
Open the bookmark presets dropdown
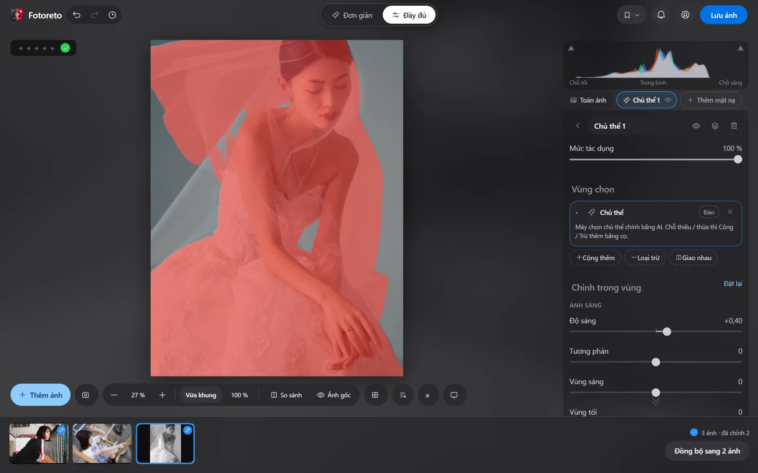point(632,15)
